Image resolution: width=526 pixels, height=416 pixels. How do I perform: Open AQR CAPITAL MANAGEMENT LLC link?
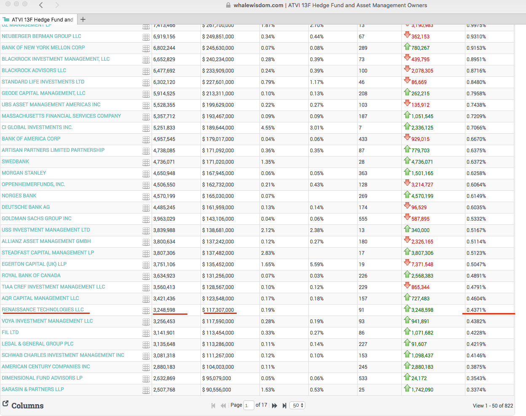coord(40,298)
